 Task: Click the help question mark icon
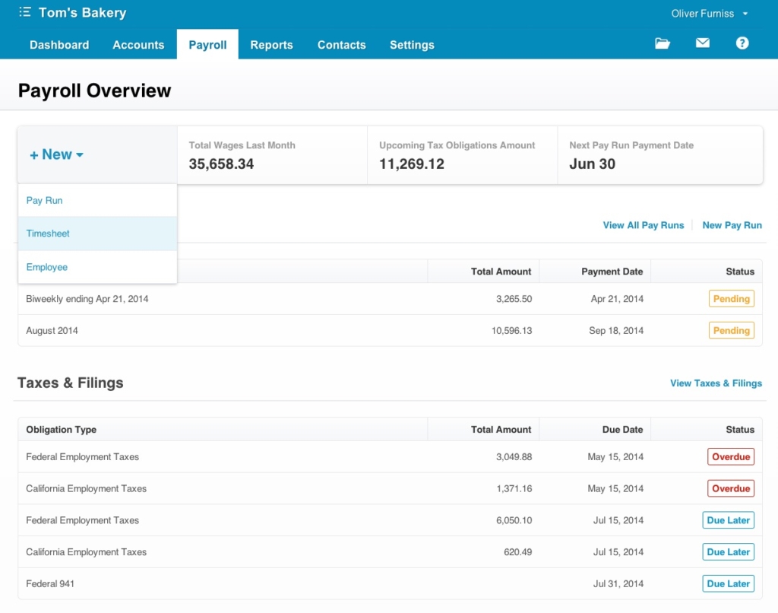click(742, 43)
